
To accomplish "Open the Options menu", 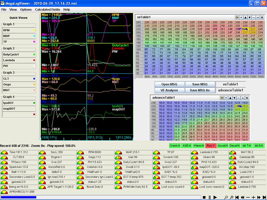I will (x=26, y=10).
